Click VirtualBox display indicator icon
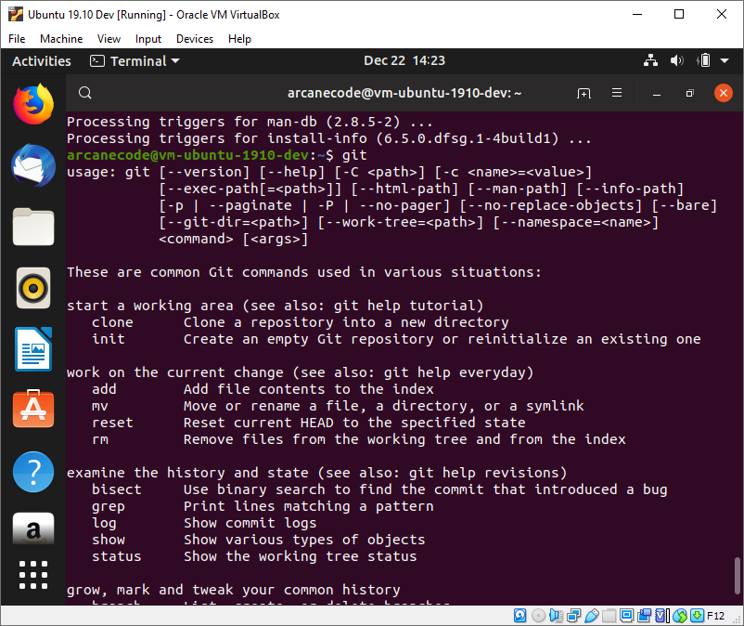 [627, 616]
